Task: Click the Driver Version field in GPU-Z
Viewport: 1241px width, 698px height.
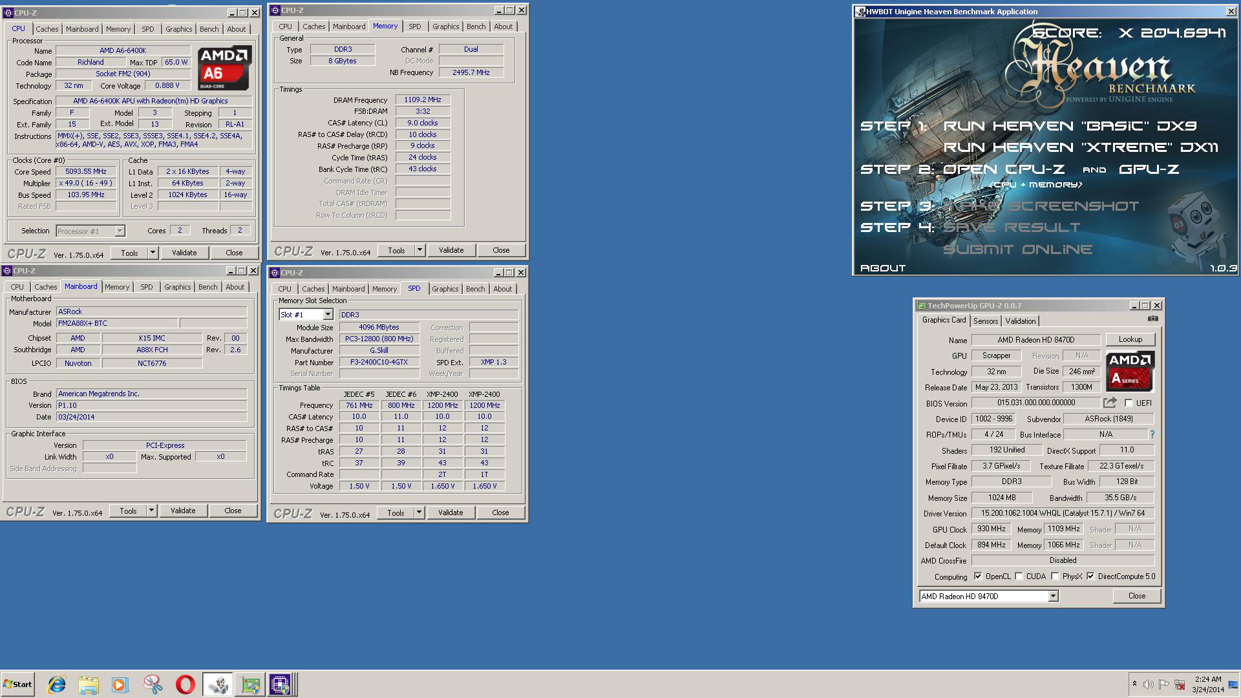Action: click(x=1063, y=513)
